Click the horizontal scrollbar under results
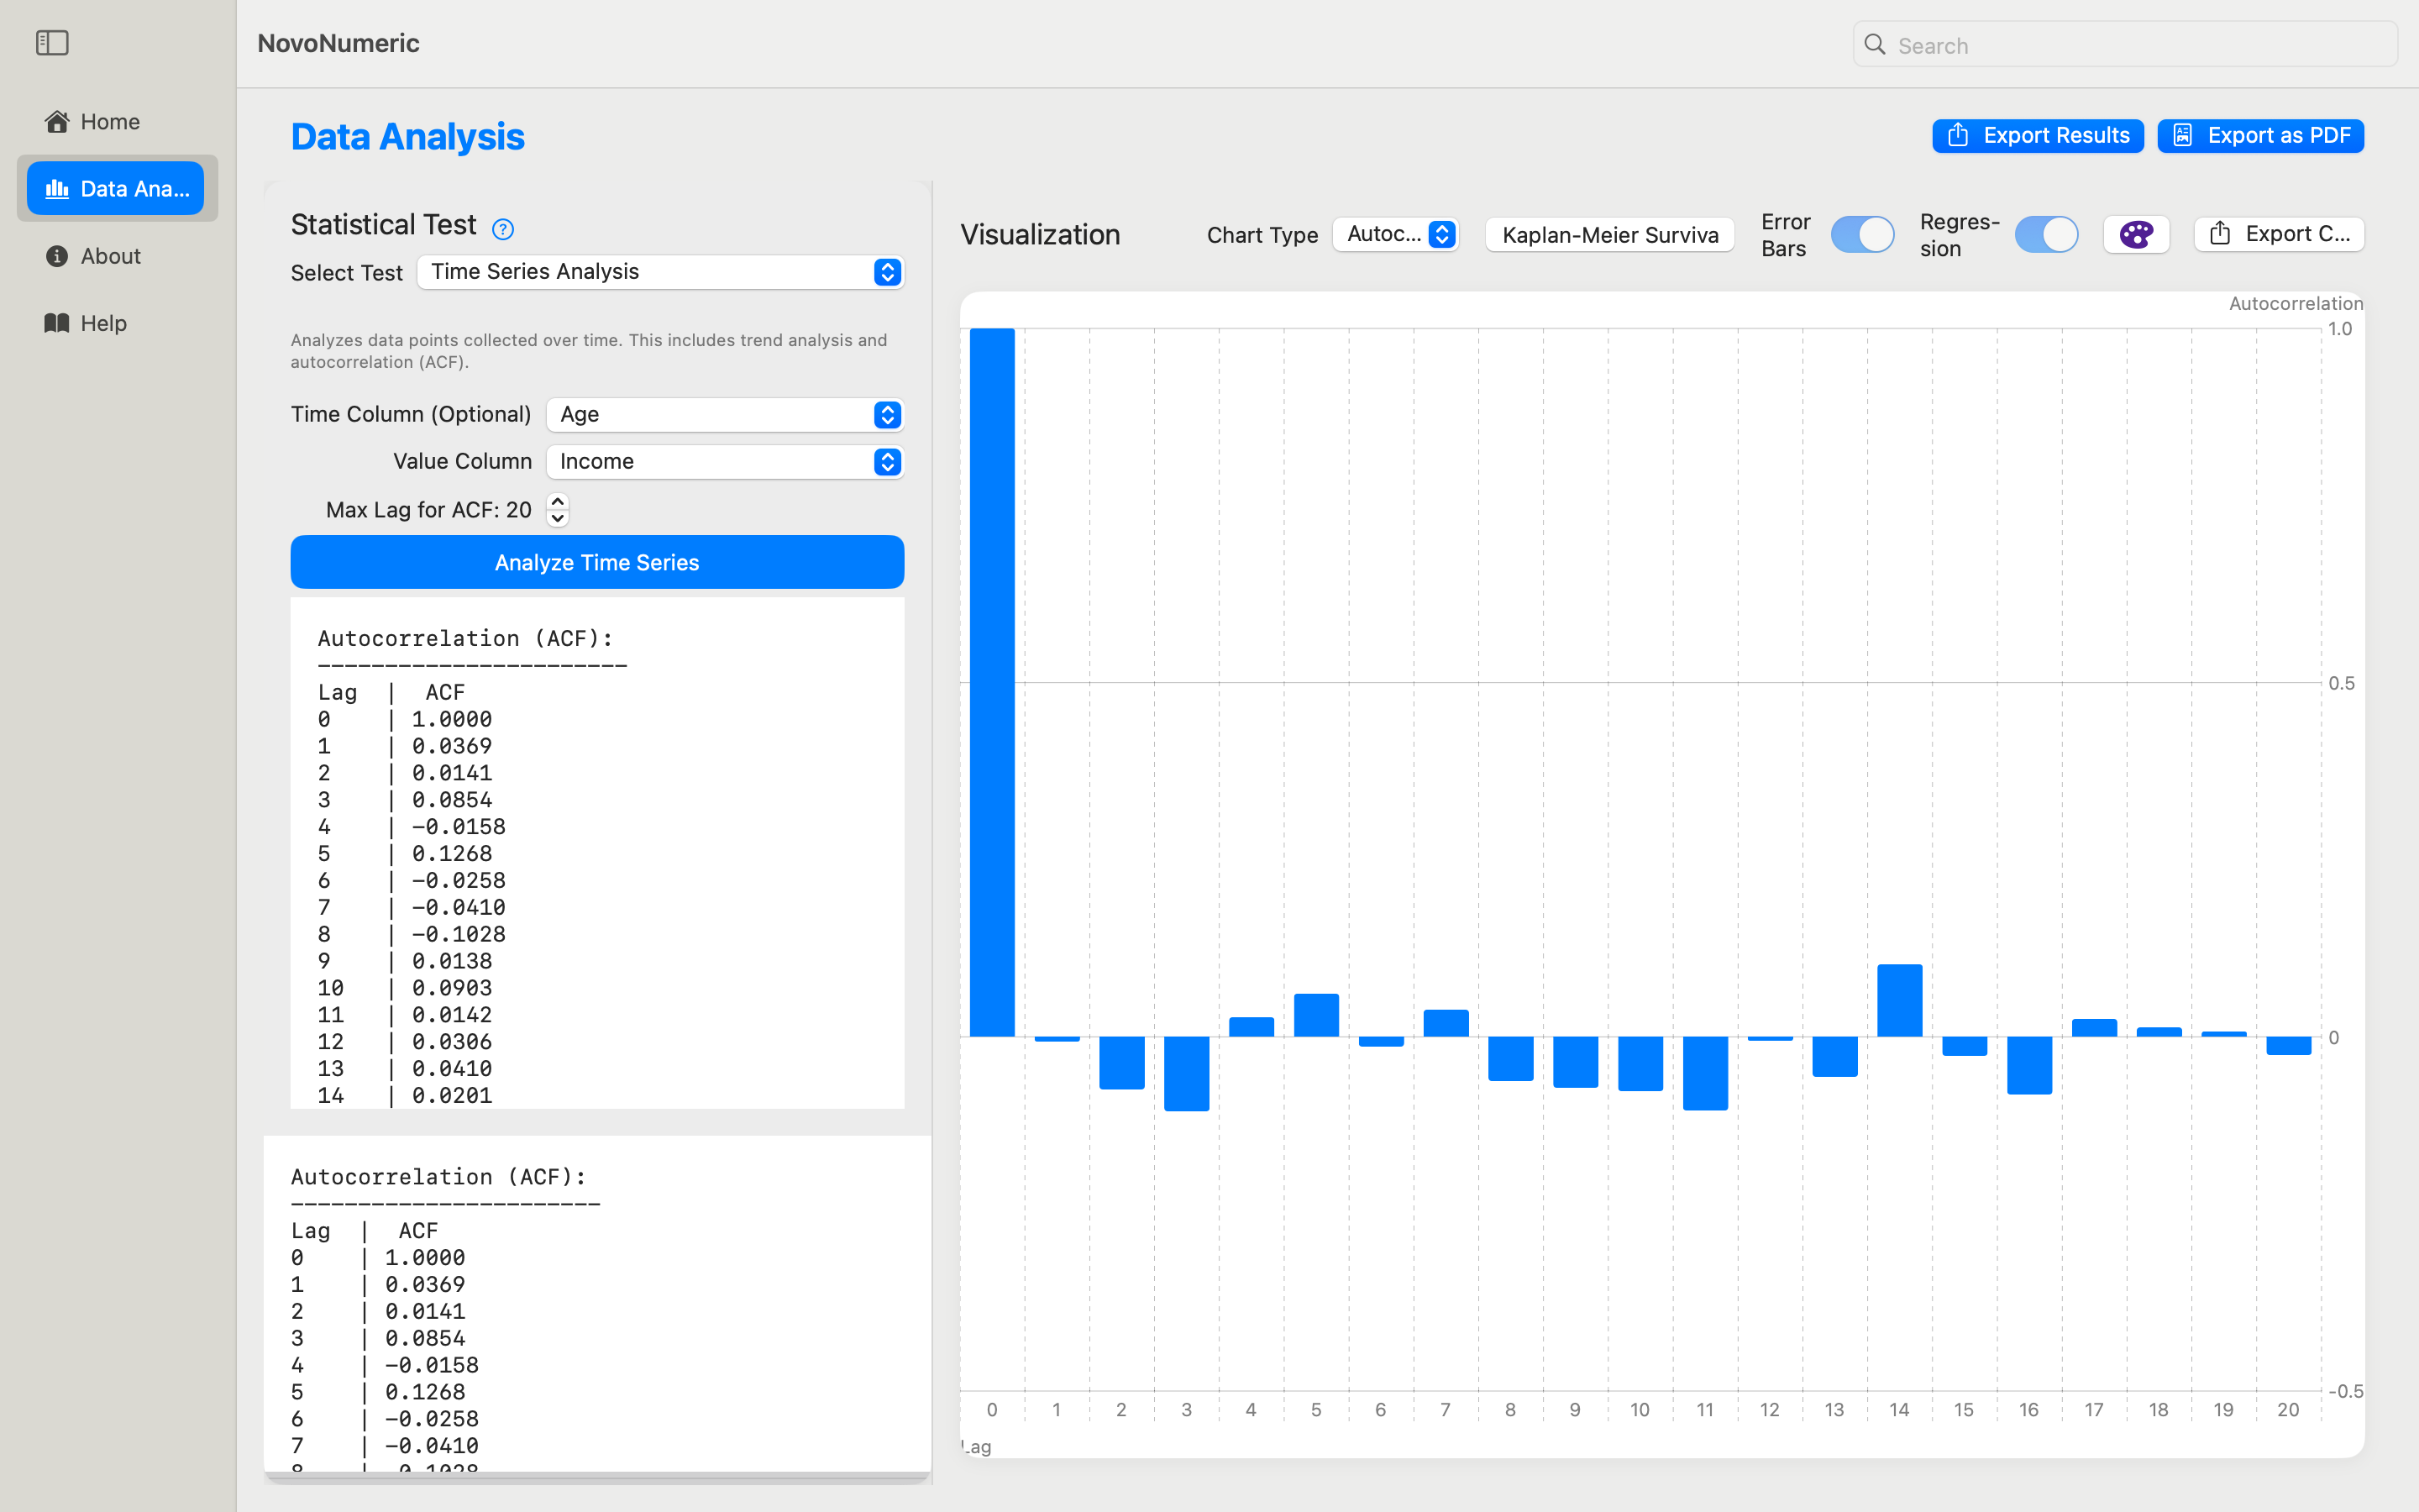 point(596,1477)
